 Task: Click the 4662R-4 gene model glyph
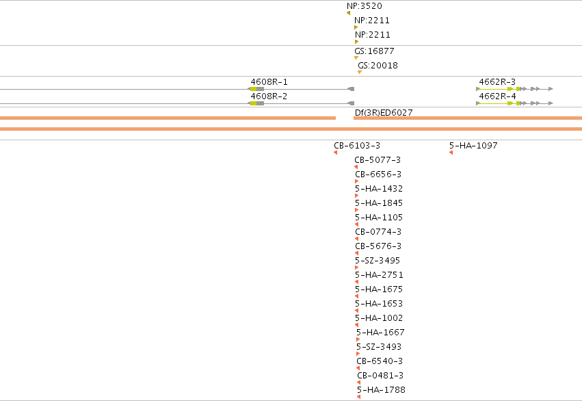click(x=514, y=103)
